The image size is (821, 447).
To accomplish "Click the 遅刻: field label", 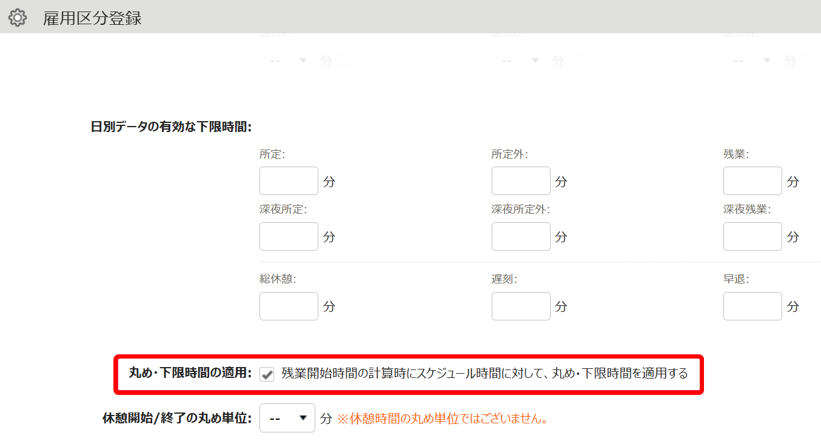I will pos(504,279).
